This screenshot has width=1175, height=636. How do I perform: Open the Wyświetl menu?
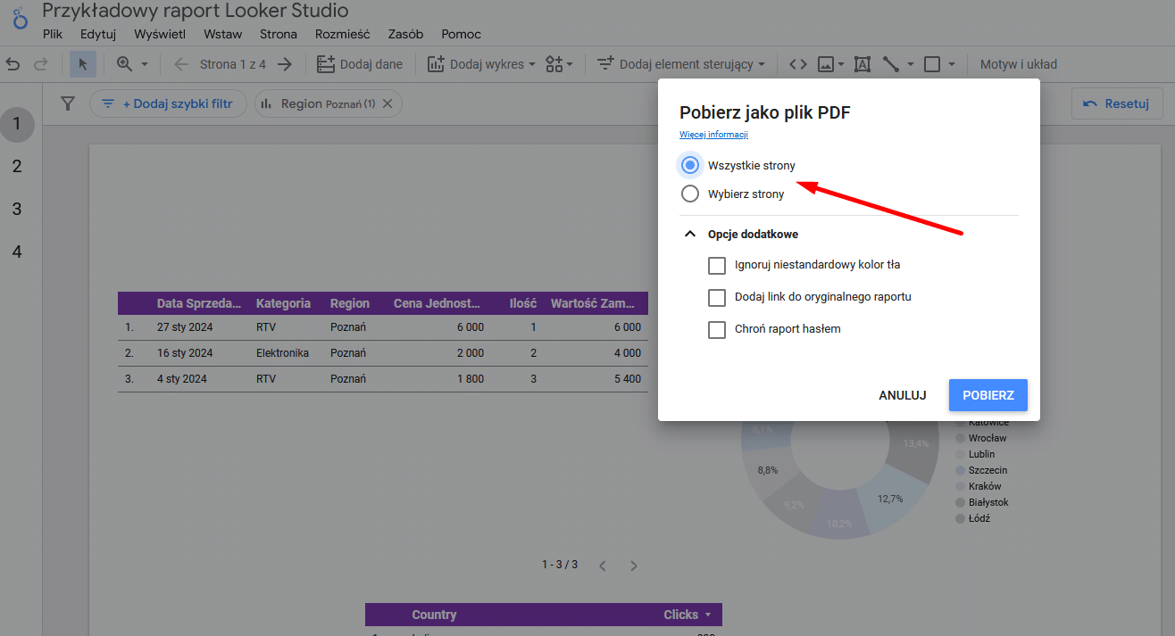(x=160, y=34)
